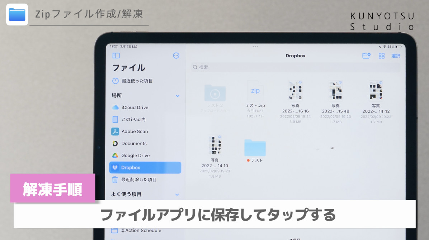Select the Dropbox logo icon
Screen dimensions: 429x240
coord(115,168)
